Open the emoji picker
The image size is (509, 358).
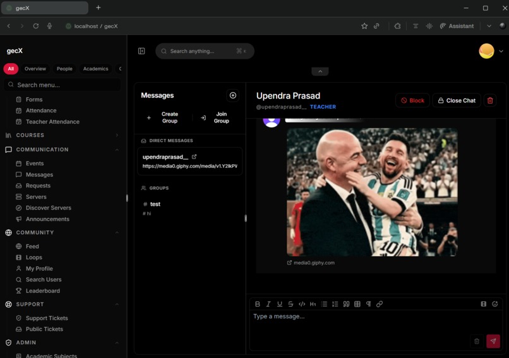(494, 304)
